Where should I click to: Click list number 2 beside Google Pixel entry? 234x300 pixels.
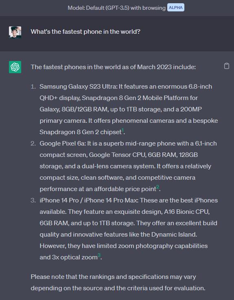point(33,143)
